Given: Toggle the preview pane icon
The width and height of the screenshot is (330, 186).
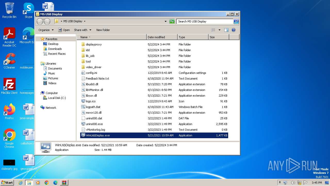Looking at the screenshot, I should 226,30.
